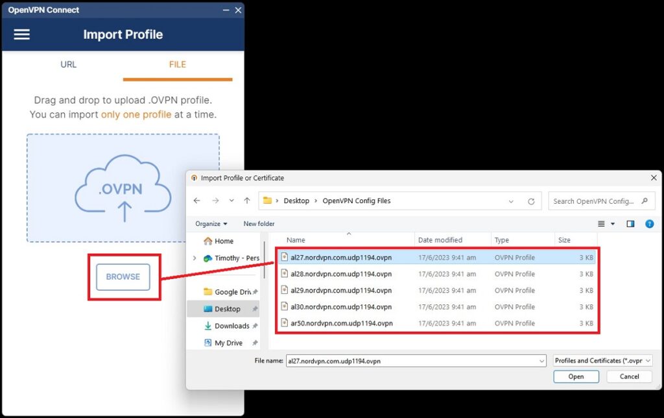Screen dimensions: 664x418
Task: Open the Organize menu
Action: coord(211,224)
